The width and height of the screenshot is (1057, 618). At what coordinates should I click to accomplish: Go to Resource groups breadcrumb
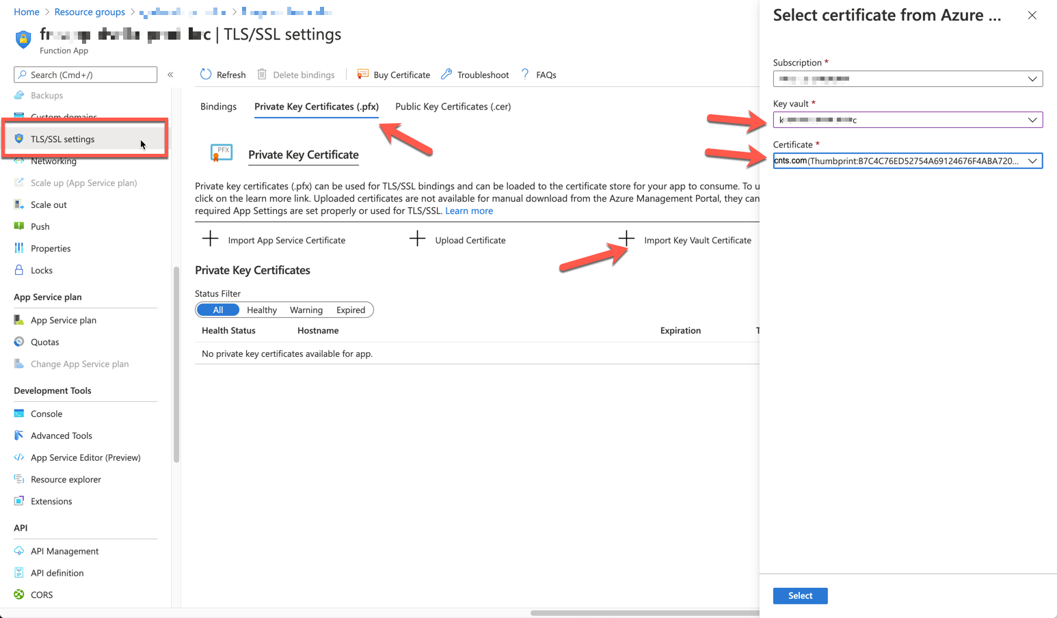click(x=90, y=12)
